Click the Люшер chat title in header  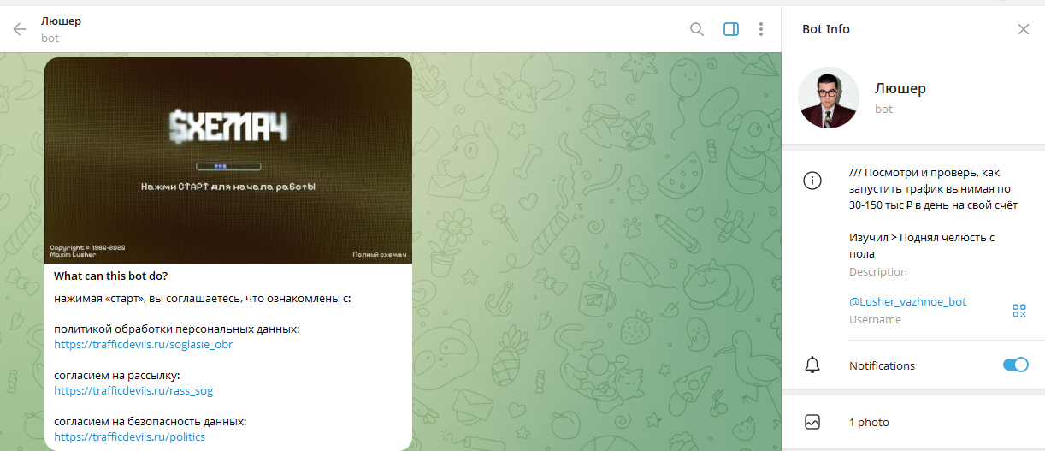(x=62, y=21)
